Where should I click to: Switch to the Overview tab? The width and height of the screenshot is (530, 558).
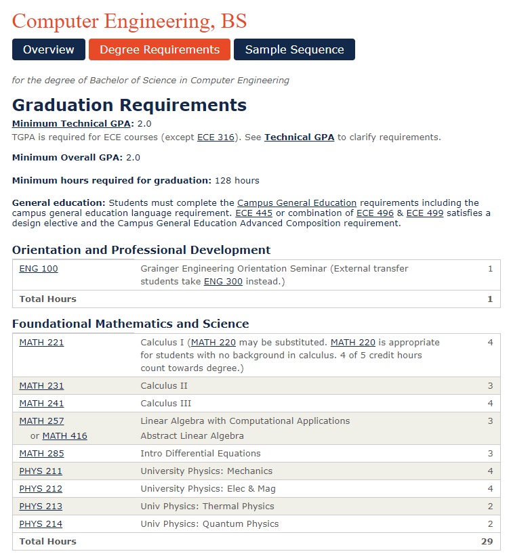(x=48, y=49)
